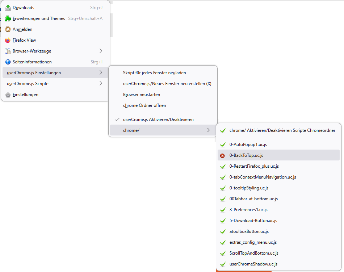Image resolution: width=344 pixels, height=272 pixels.
Task: Click userChrome.js/Neues Fenster neu erstellen (X)
Action: (x=167, y=84)
